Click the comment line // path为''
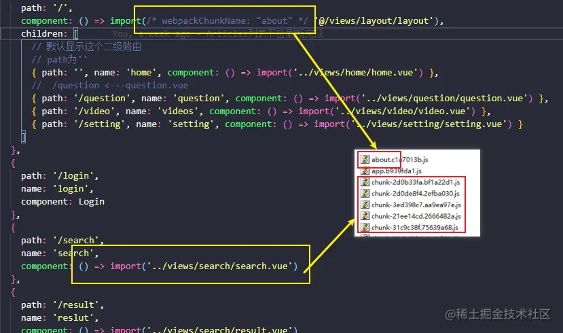Image resolution: width=563 pixels, height=333 pixels. [59, 60]
